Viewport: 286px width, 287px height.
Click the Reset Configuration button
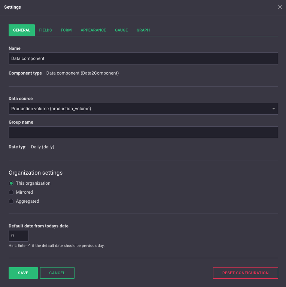click(x=245, y=273)
